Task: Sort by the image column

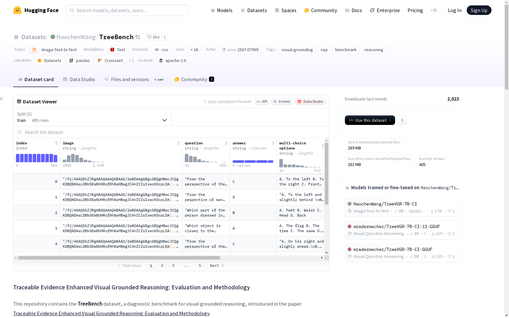Action: point(178,143)
